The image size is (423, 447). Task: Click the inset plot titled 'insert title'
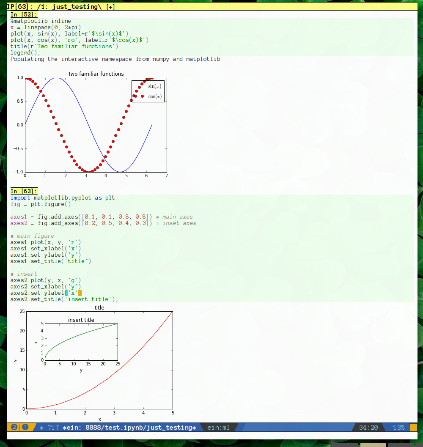click(81, 342)
